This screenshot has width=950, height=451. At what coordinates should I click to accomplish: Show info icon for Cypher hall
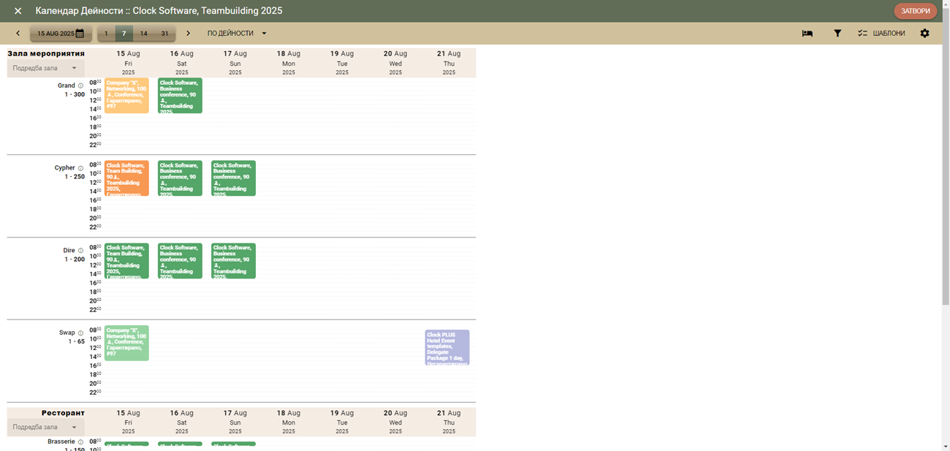(80, 168)
